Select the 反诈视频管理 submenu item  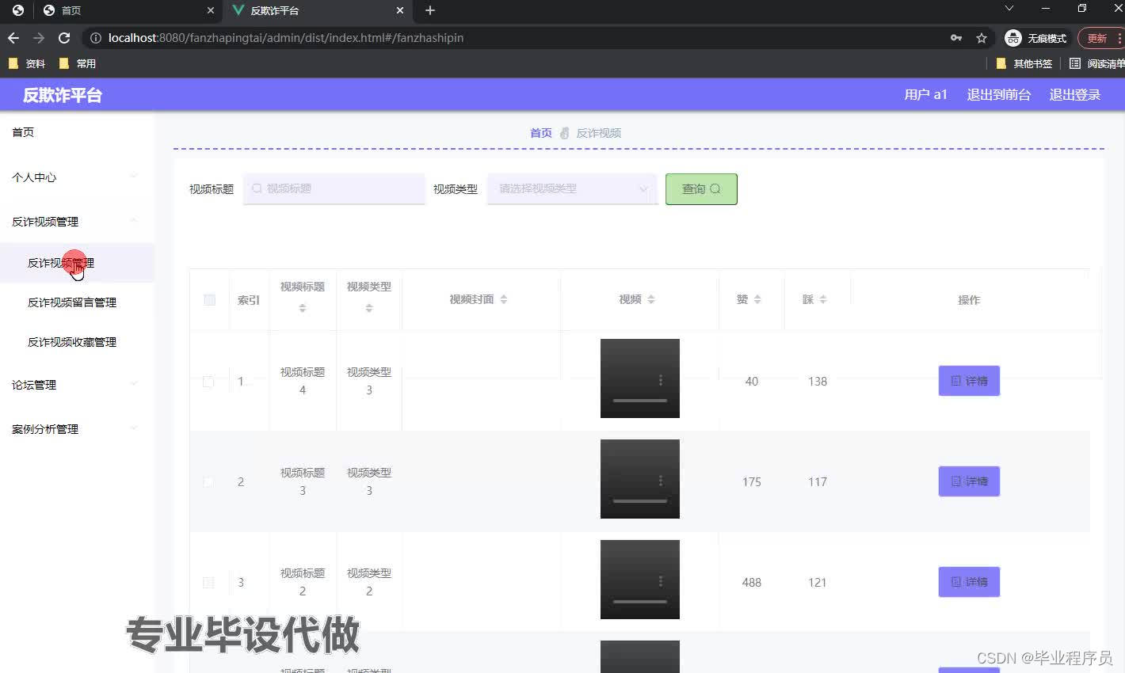(77, 263)
